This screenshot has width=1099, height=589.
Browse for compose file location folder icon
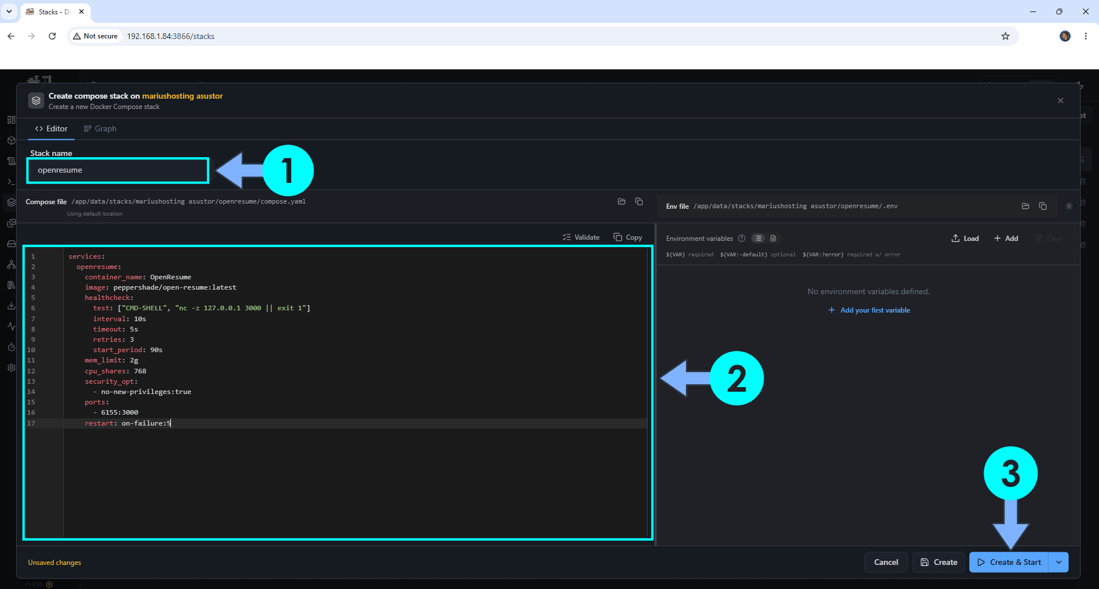click(x=621, y=201)
